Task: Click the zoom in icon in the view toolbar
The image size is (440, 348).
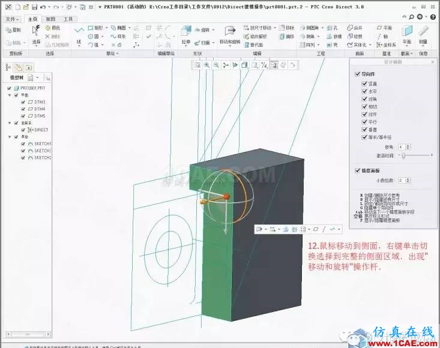Action: pyautogui.click(x=207, y=65)
